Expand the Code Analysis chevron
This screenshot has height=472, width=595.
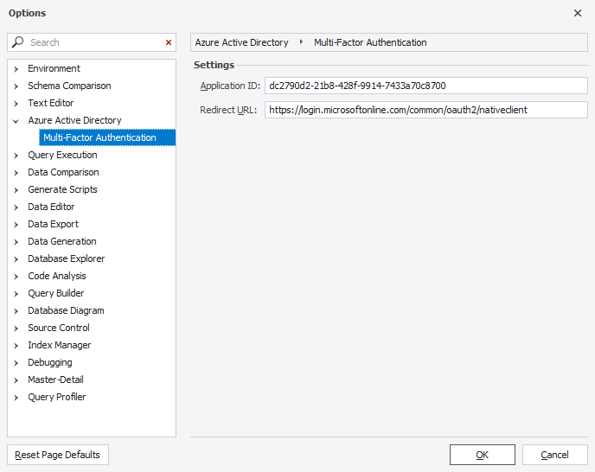(16, 277)
